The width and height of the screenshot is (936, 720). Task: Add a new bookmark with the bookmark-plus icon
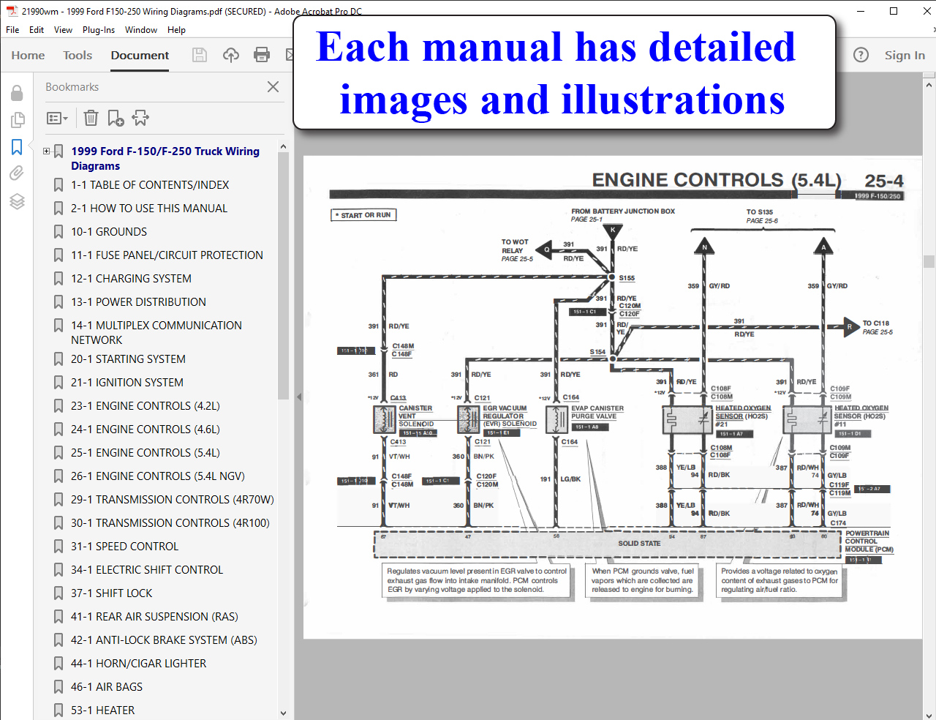pos(116,118)
